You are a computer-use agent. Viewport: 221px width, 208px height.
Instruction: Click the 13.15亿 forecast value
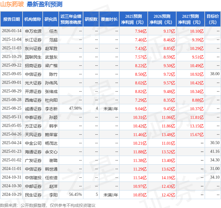point(197,126)
